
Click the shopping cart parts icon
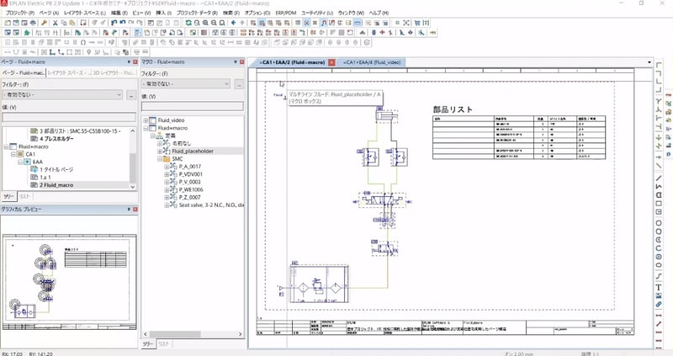(x=416, y=23)
